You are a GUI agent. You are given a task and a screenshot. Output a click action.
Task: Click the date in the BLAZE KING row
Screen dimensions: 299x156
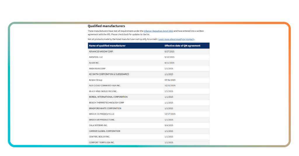tap(169, 91)
